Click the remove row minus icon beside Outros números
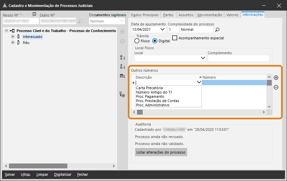 tap(276, 87)
